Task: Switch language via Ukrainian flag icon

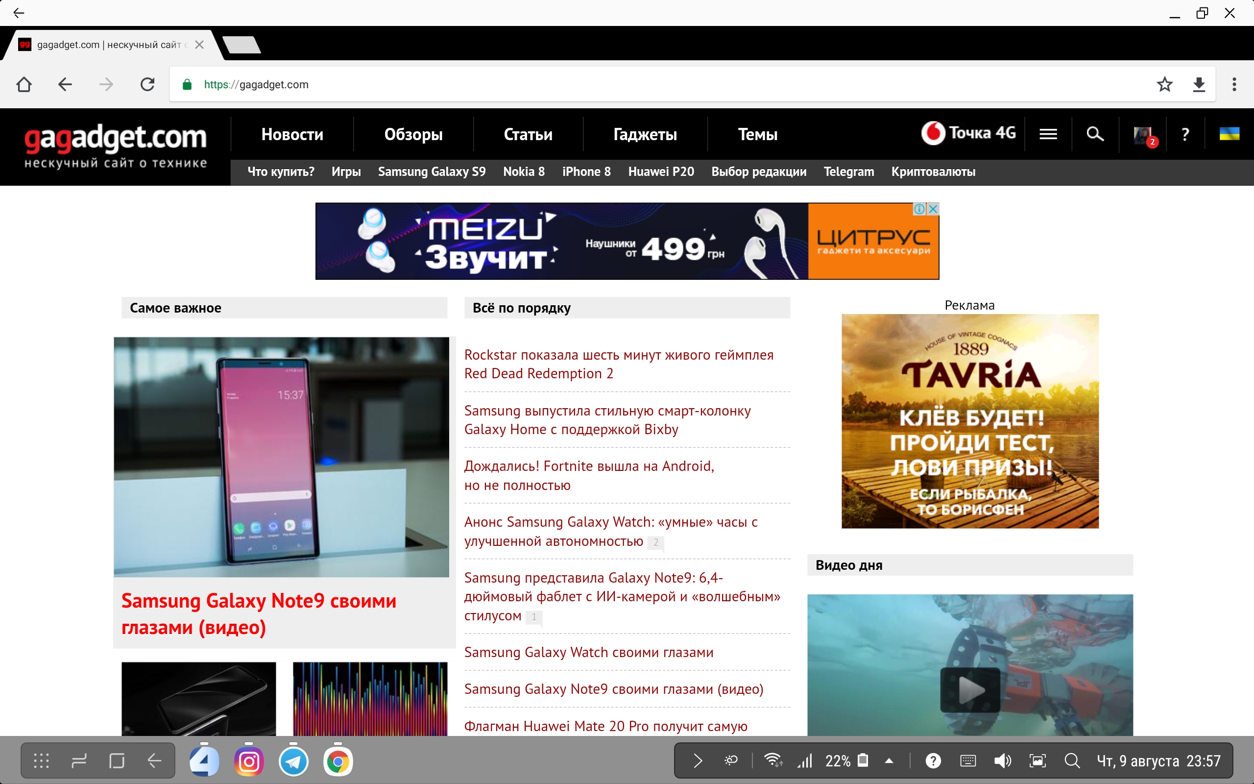Action: pos(1229,134)
